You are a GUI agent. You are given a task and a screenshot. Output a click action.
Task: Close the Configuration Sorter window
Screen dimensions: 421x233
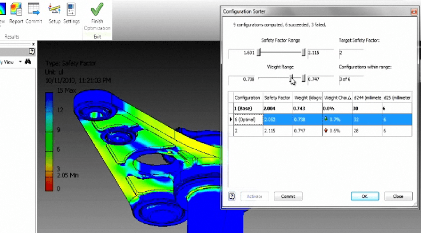pos(414,11)
